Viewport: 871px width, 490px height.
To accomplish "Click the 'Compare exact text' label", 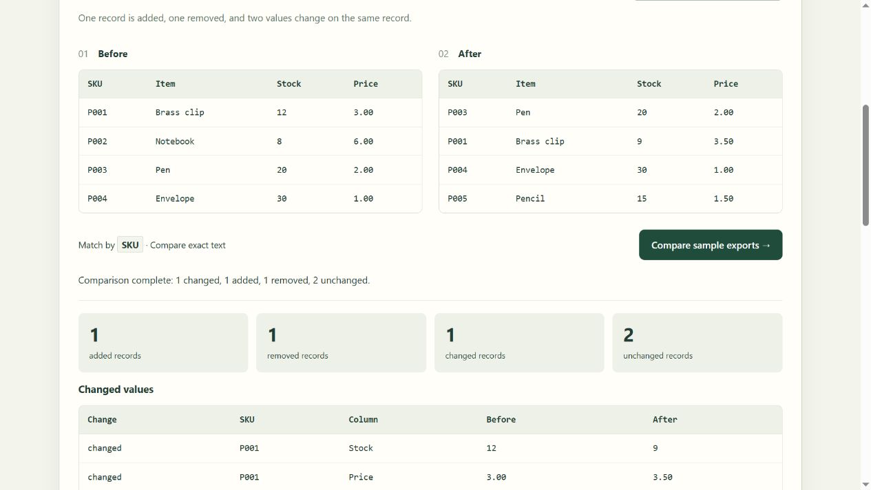I will coord(188,245).
